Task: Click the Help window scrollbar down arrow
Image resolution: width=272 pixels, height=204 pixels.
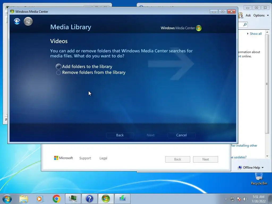Action: tap(267, 156)
